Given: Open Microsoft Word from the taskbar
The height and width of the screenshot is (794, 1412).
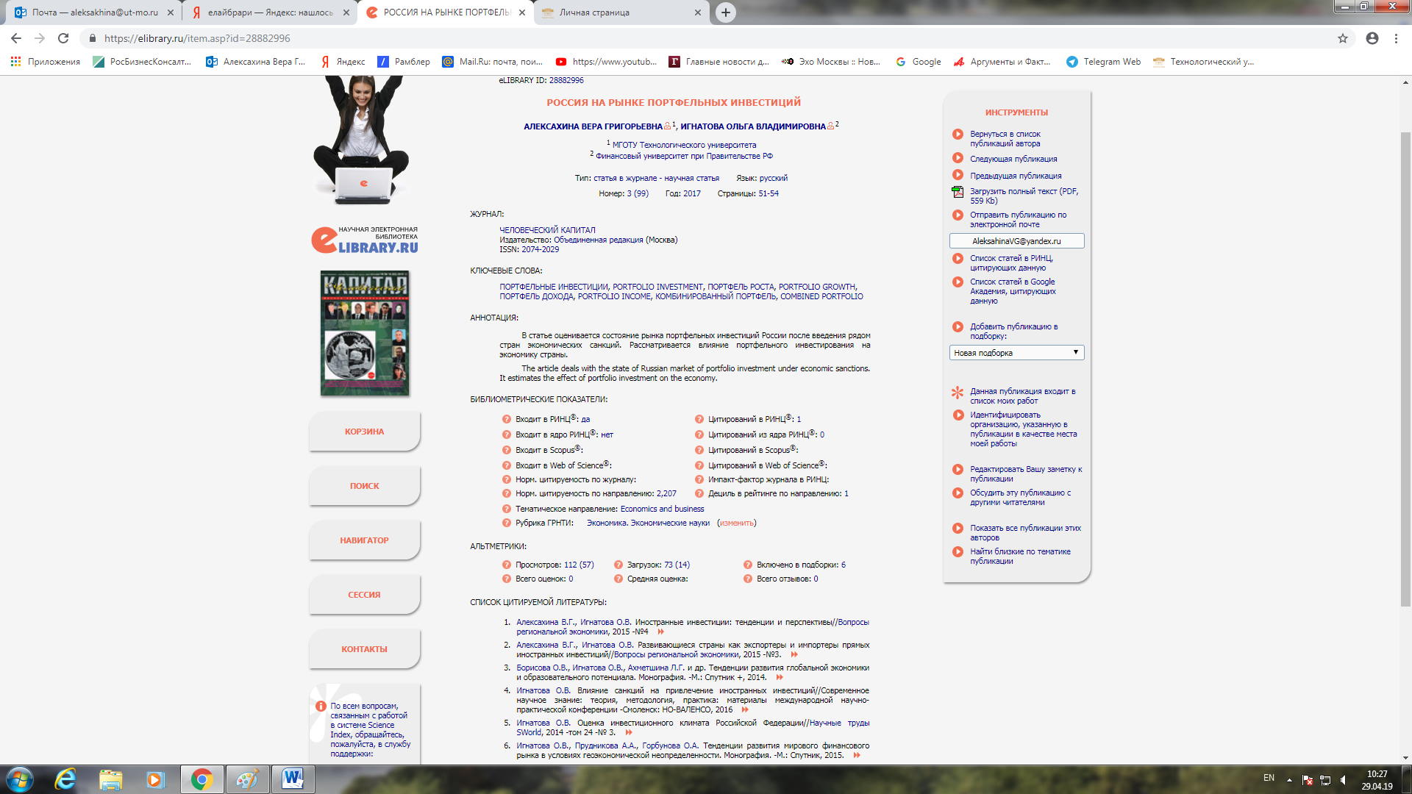Looking at the screenshot, I should point(293,779).
